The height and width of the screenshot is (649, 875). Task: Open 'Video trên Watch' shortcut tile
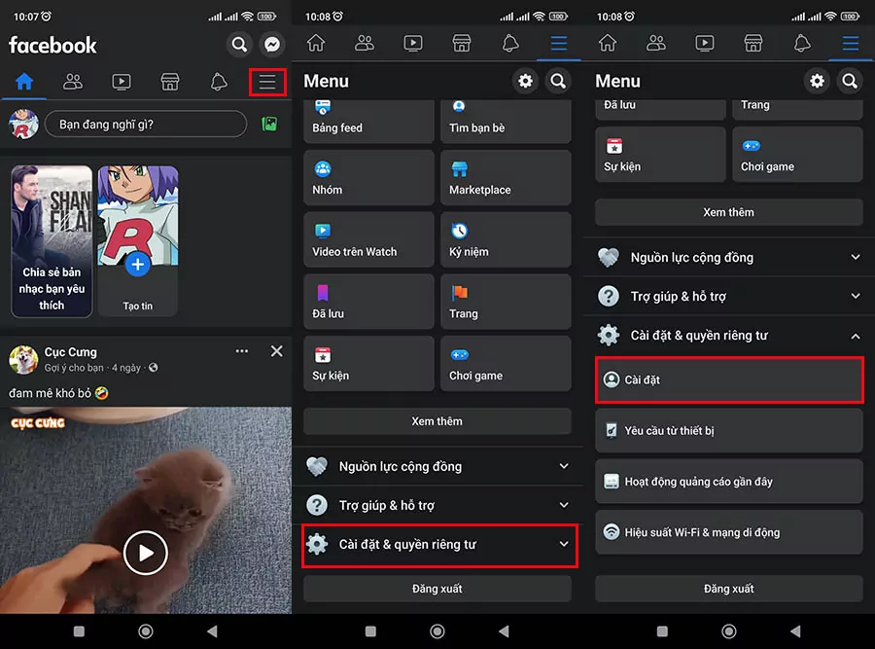tap(368, 239)
